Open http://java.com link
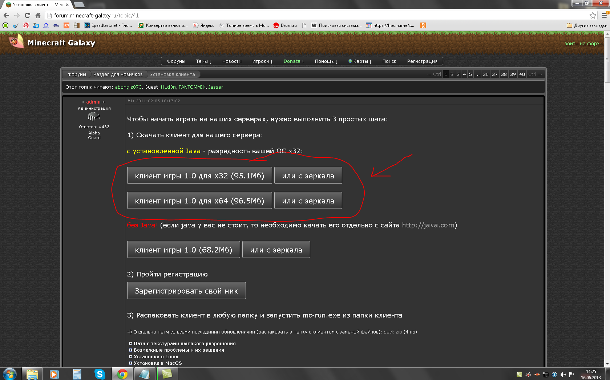 pos(428,225)
